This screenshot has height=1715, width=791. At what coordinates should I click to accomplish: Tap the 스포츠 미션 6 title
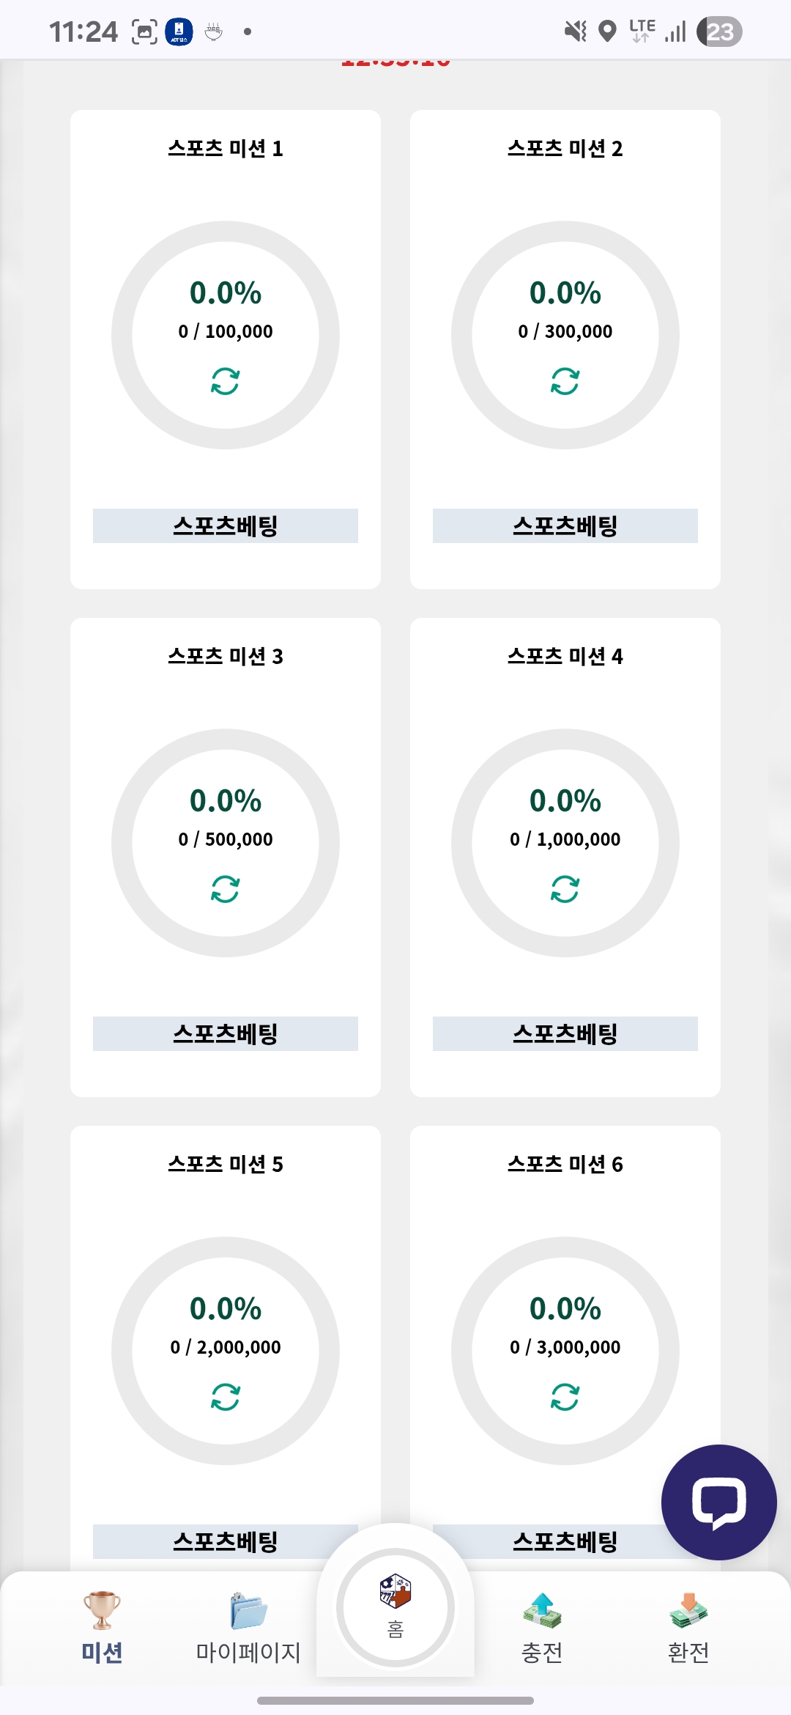tap(565, 1164)
